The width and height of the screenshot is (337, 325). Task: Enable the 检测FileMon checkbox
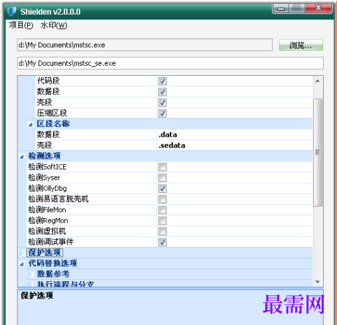point(163,210)
